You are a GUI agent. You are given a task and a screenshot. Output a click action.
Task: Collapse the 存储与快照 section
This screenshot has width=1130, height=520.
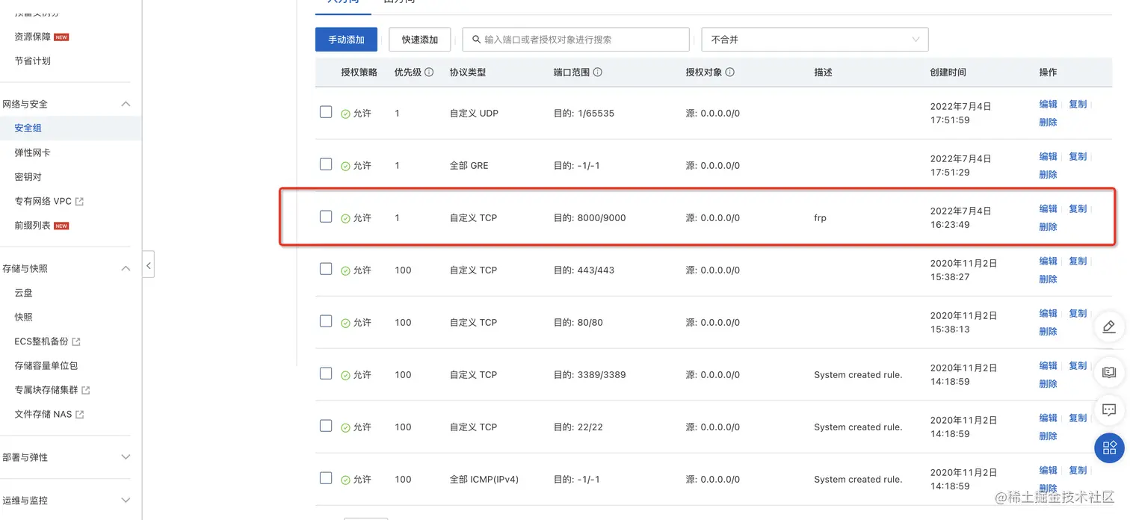coord(126,268)
